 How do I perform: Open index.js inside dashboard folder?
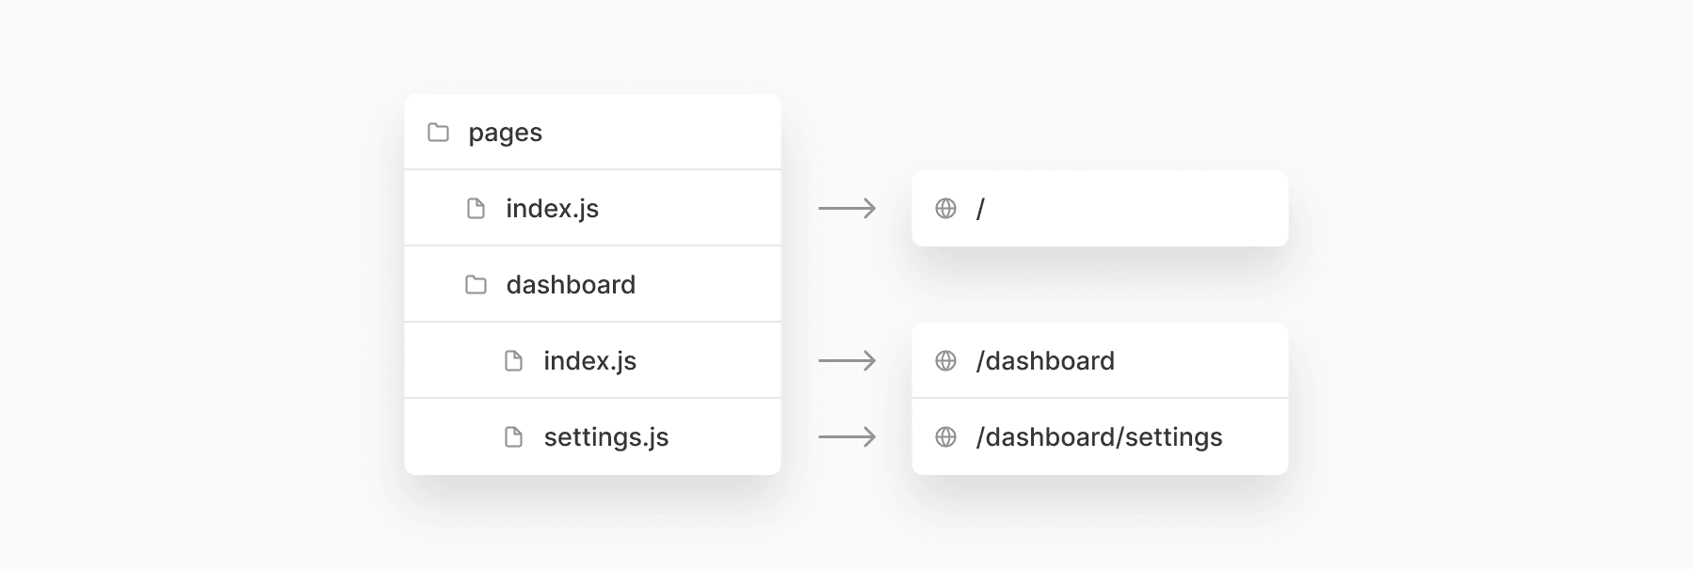click(x=590, y=361)
